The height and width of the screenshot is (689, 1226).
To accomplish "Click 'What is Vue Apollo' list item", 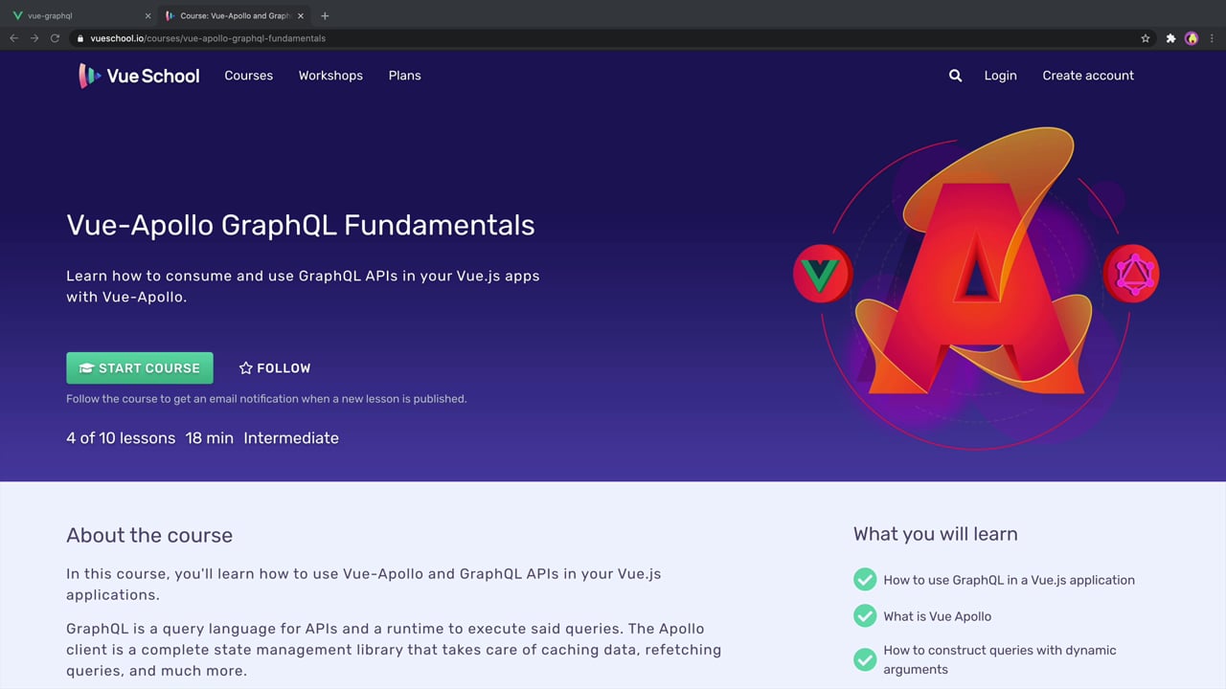I will click(x=938, y=616).
